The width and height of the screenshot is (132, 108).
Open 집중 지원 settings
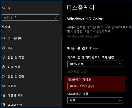point(14,67)
